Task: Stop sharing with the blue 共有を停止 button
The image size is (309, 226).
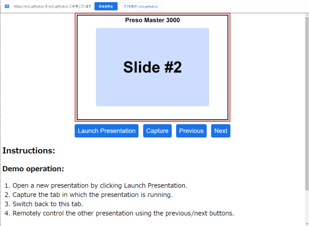Action: 106,6
